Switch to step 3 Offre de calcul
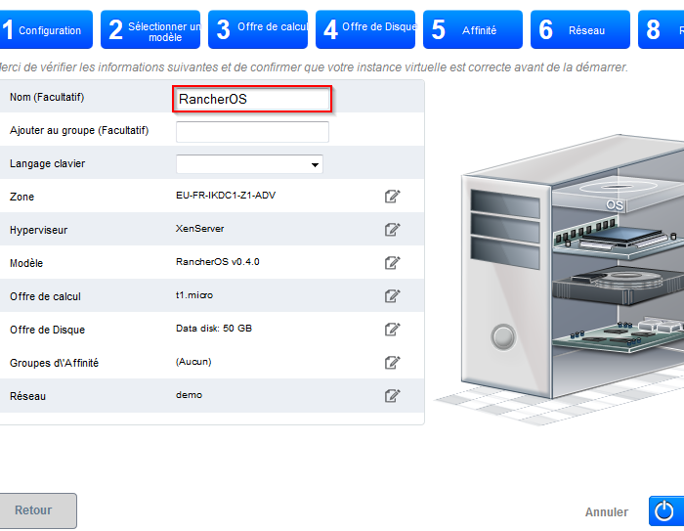 pos(261,30)
